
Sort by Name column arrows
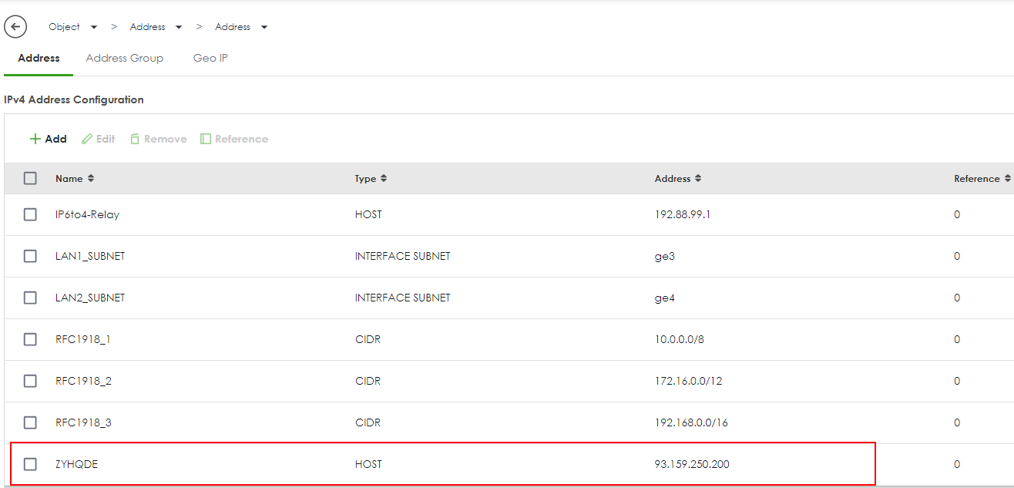point(91,179)
